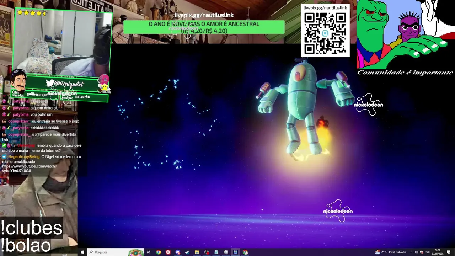Click the Pesquisar search field
Image resolution: width=455 pixels, height=256 pixels.
[115, 252]
